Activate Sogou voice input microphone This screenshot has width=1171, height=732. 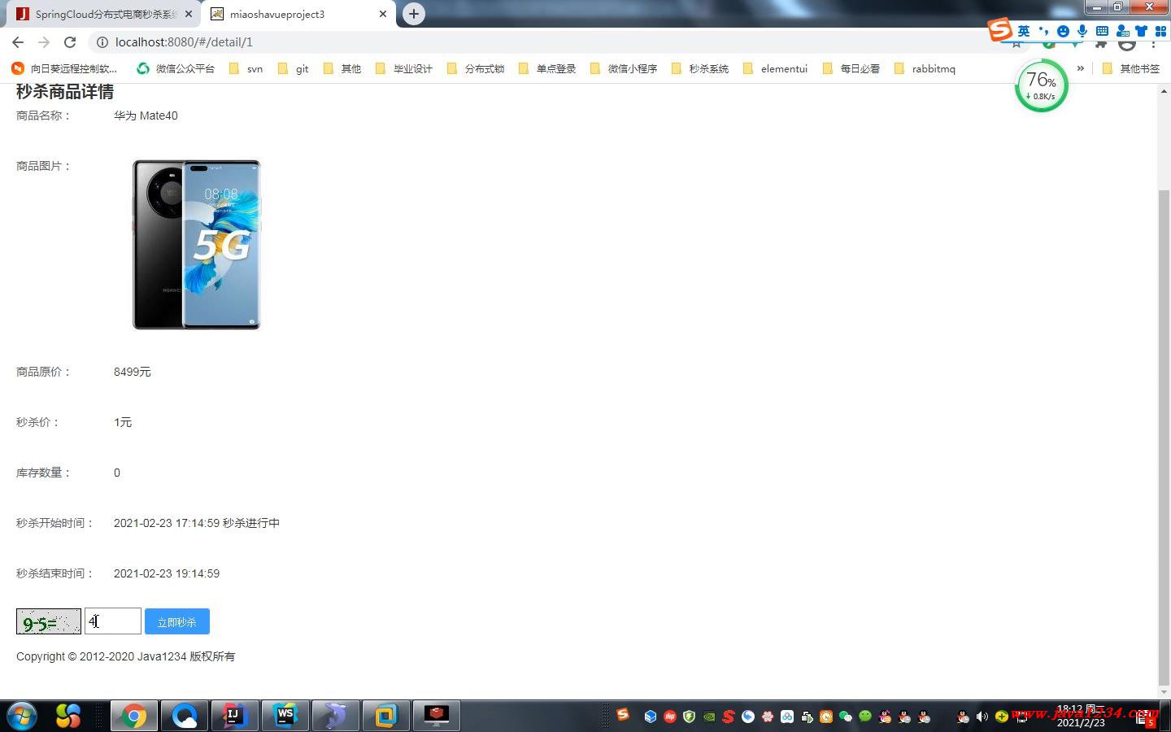[x=1082, y=31]
